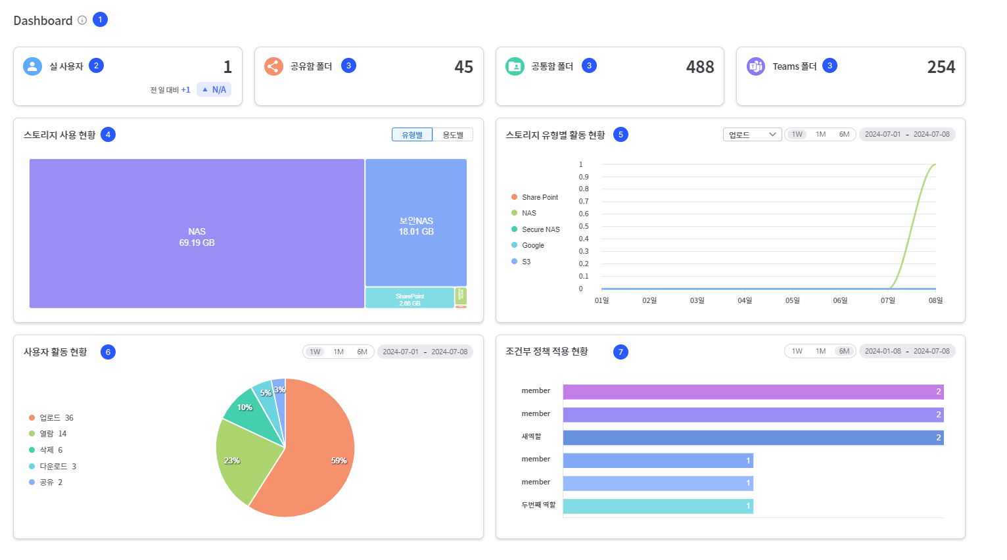
Task: Select the 유형별 view in storage usage
Action: point(412,135)
